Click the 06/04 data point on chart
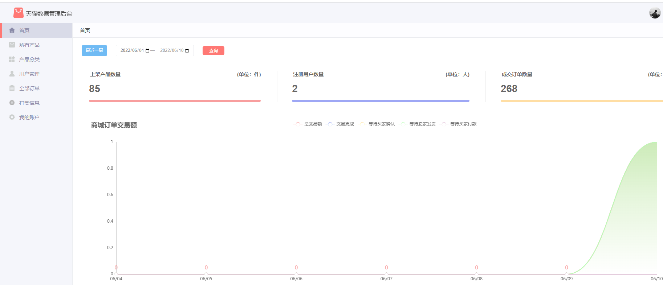This screenshot has height=285, width=663. coord(116,274)
